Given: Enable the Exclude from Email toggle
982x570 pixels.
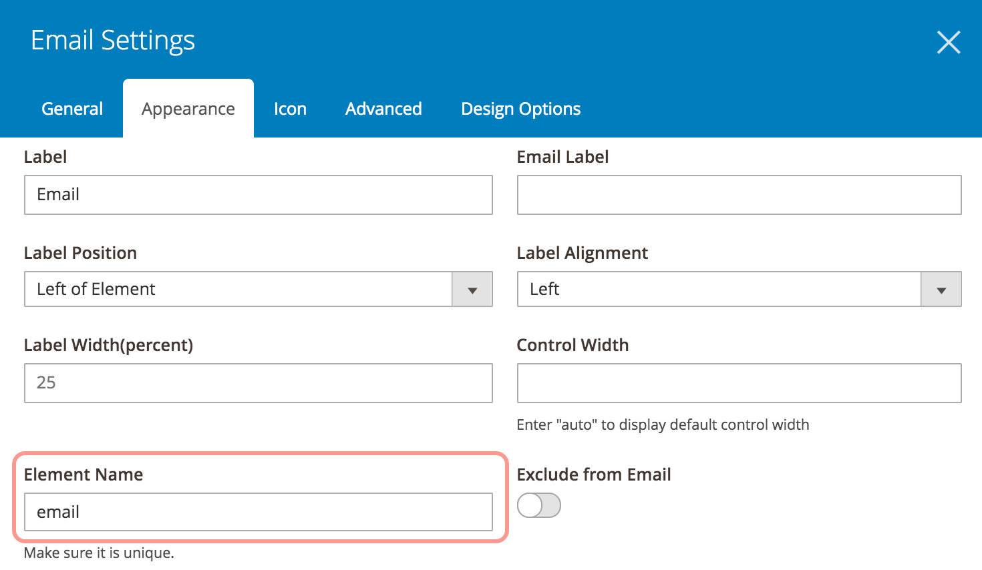Looking at the screenshot, I should pos(539,505).
